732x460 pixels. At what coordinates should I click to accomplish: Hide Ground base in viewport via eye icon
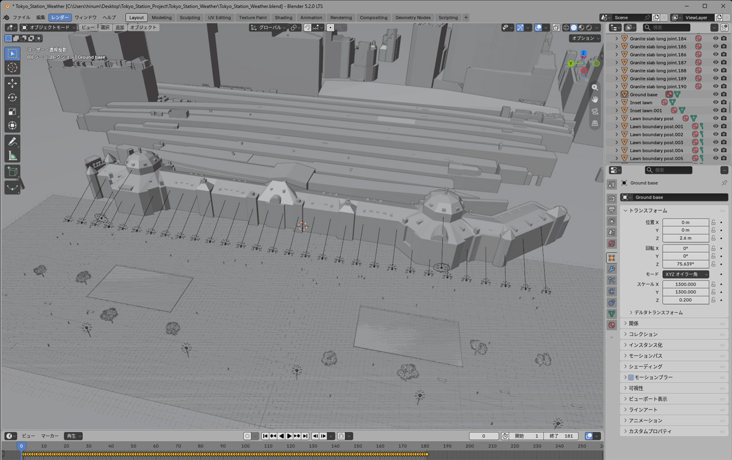(715, 94)
